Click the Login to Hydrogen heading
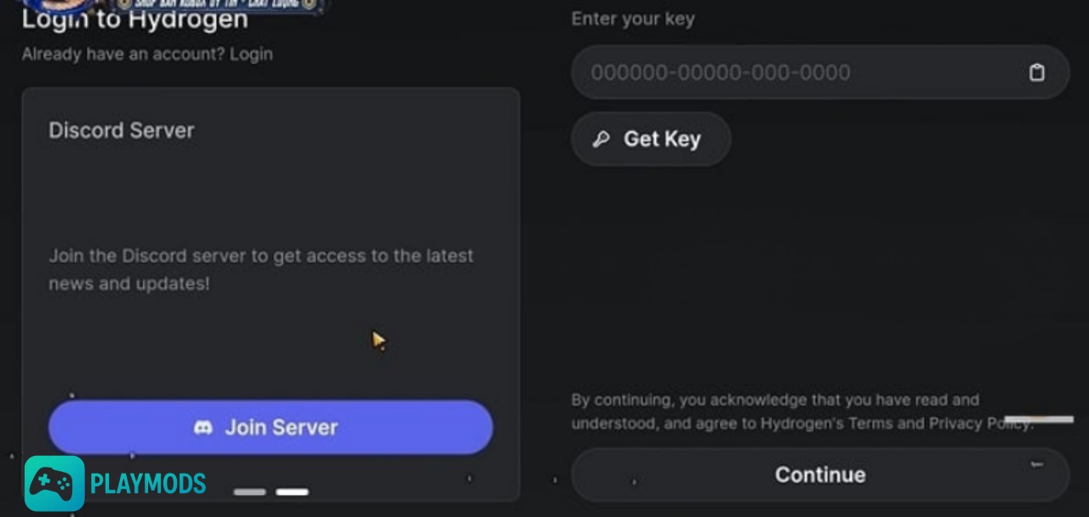 tap(134, 20)
